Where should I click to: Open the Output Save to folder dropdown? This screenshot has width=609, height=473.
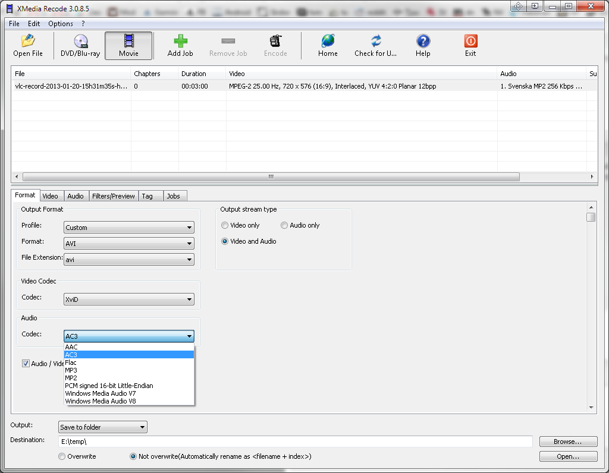coord(102,427)
